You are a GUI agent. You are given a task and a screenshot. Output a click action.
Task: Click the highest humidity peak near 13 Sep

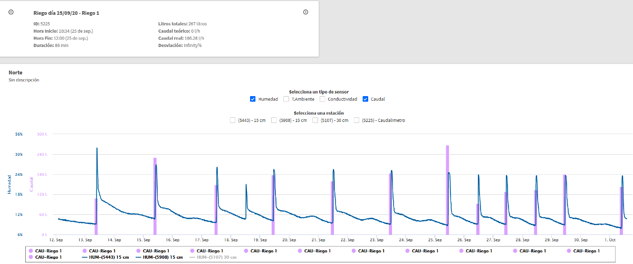tap(97, 149)
